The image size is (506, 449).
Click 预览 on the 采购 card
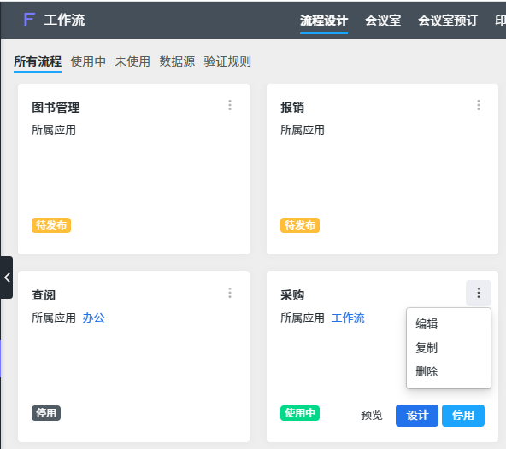(x=372, y=415)
